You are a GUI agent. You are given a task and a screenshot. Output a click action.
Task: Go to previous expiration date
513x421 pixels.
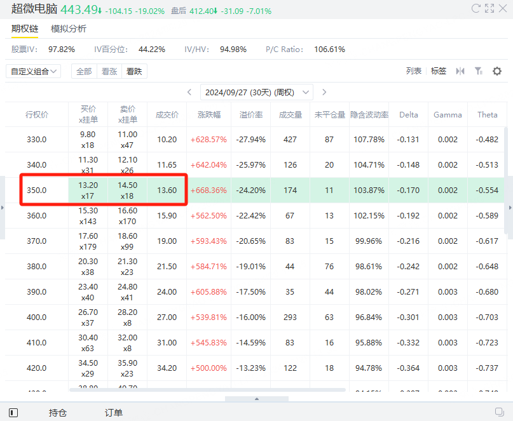point(189,92)
